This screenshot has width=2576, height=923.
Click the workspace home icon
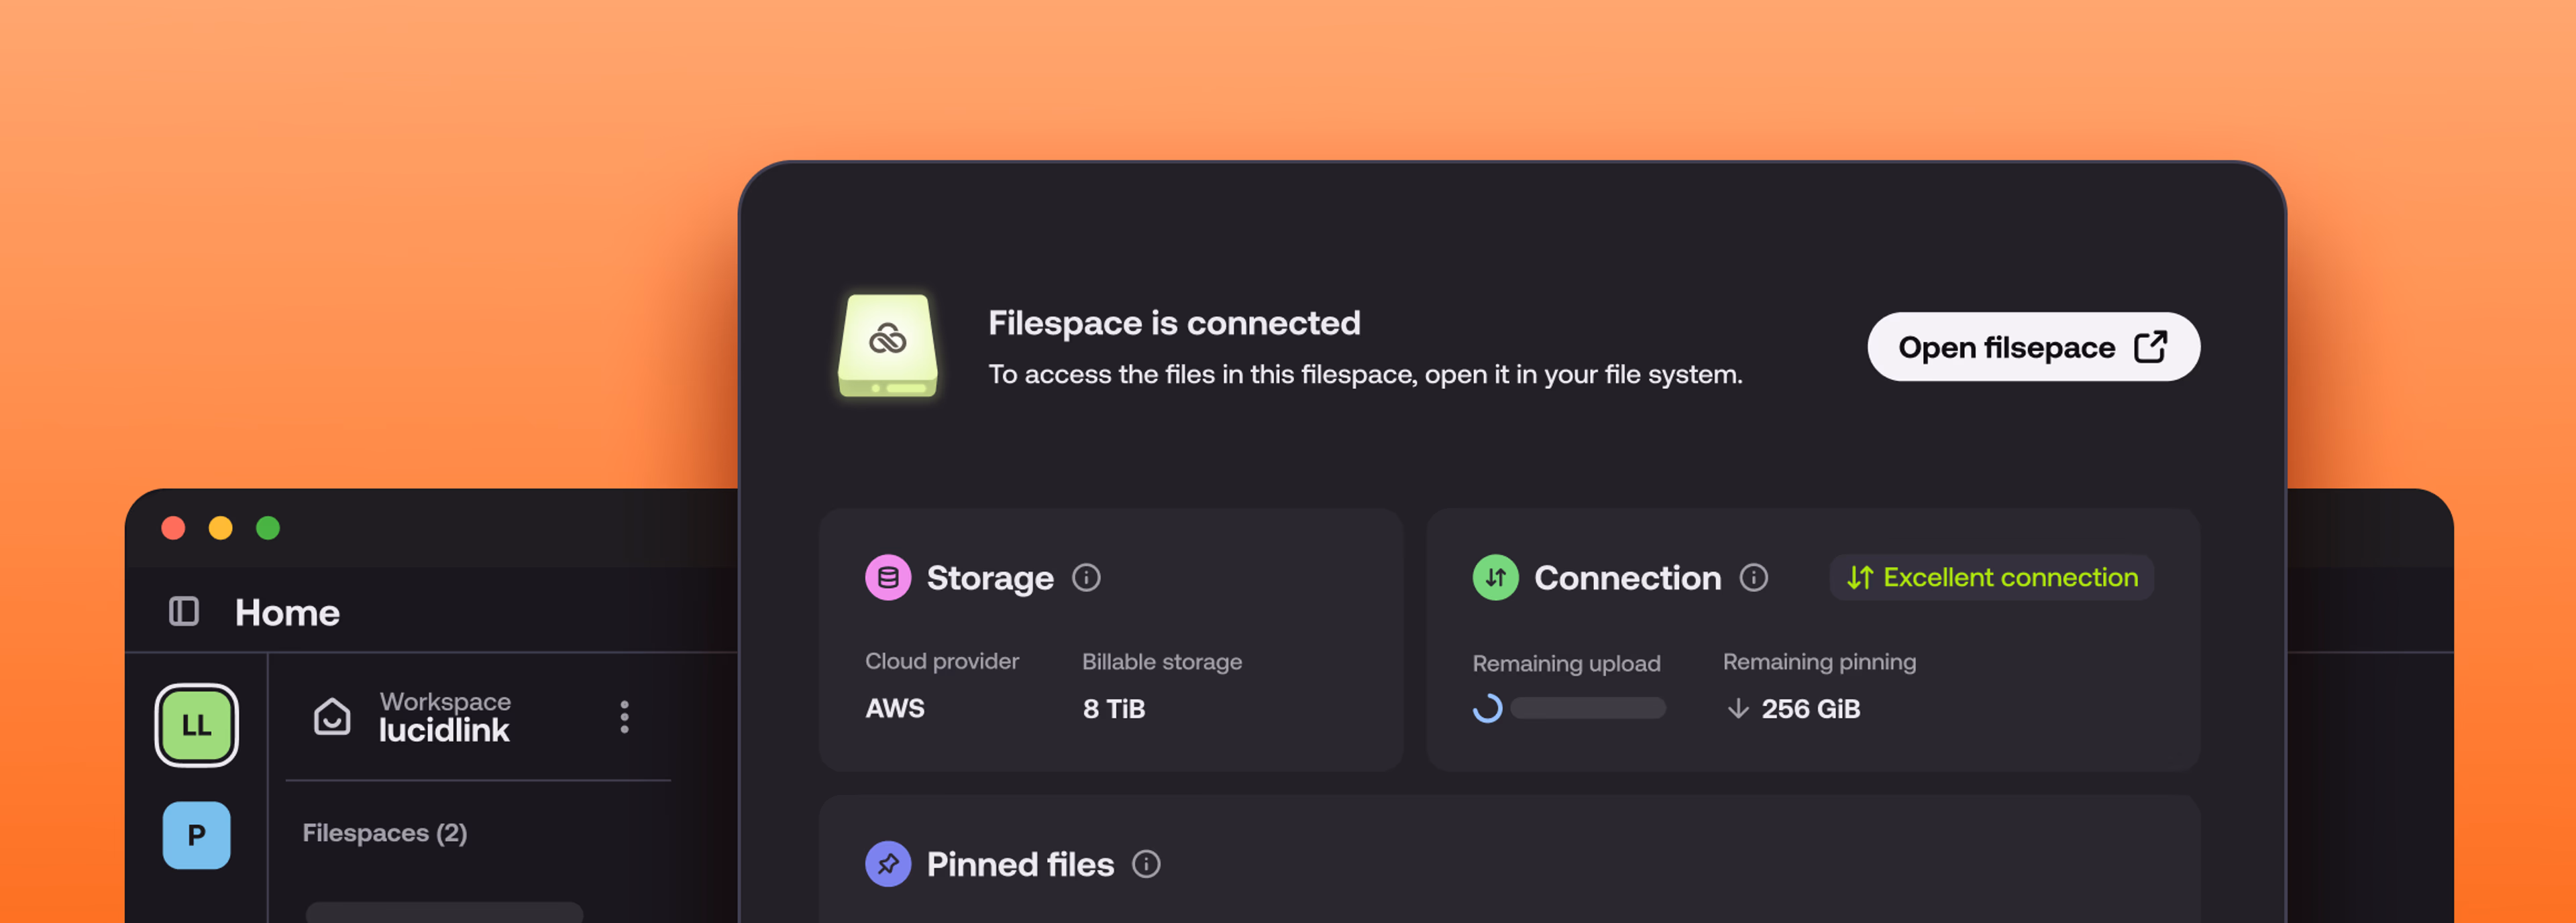[x=332, y=717]
